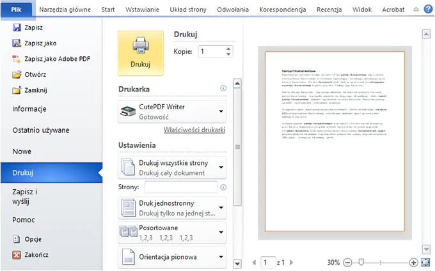Open Właściwości drukarki link
This screenshot has width=435, height=271.
point(194,130)
